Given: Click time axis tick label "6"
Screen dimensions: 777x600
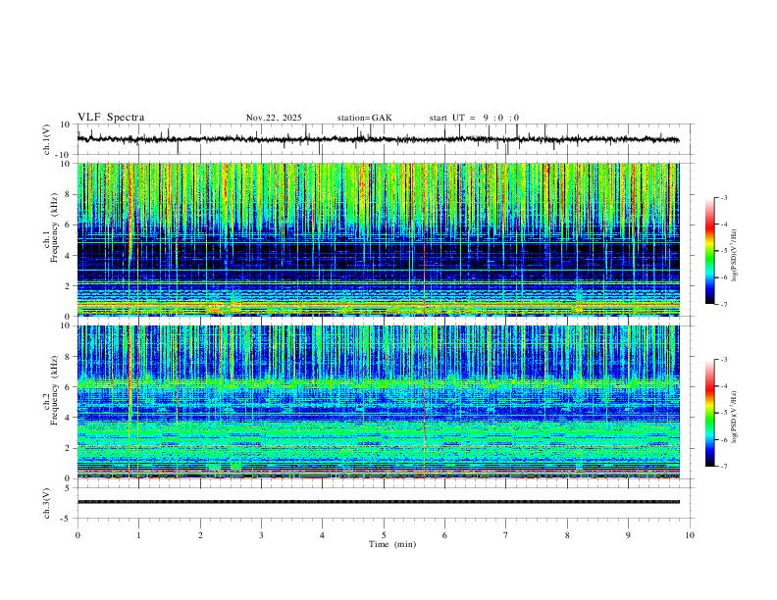Looking at the screenshot, I should point(444,535).
